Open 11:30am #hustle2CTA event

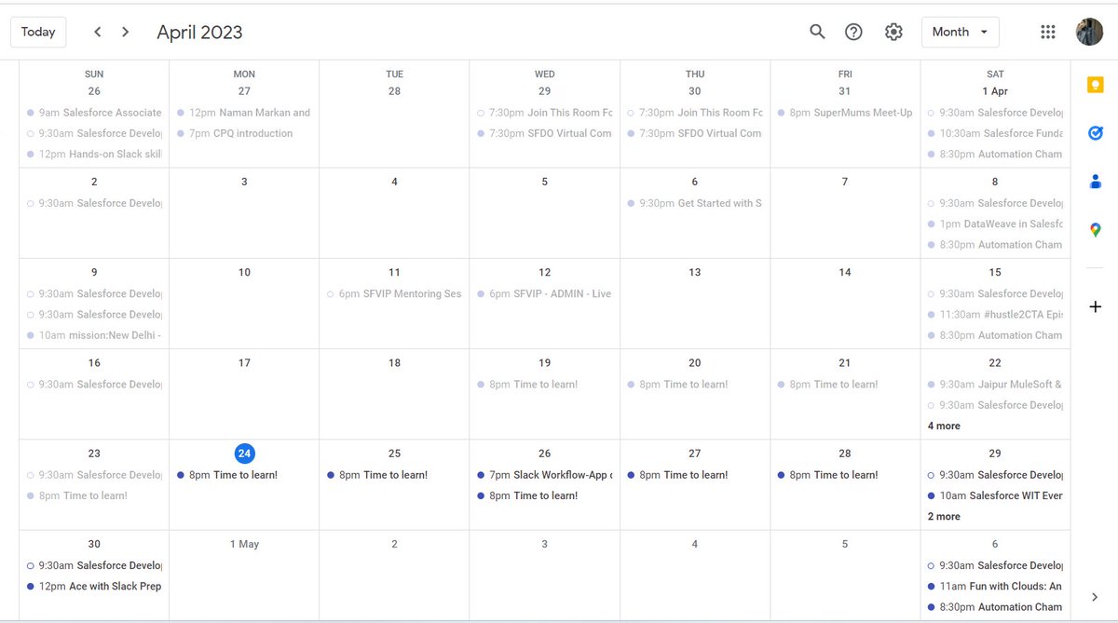[x=995, y=315]
